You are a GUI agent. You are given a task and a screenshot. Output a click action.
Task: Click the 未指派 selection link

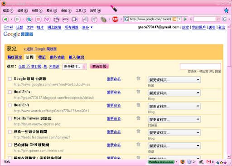(x=54, y=66)
